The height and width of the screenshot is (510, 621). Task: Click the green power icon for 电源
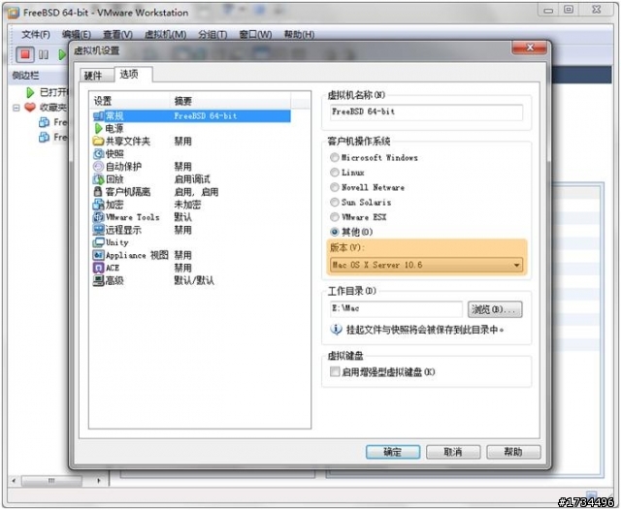(x=99, y=129)
